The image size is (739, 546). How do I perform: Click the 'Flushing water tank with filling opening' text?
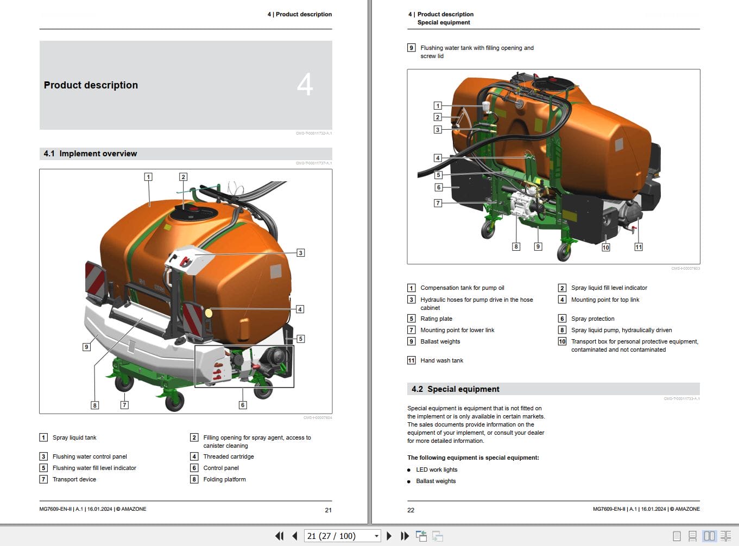coord(477,52)
